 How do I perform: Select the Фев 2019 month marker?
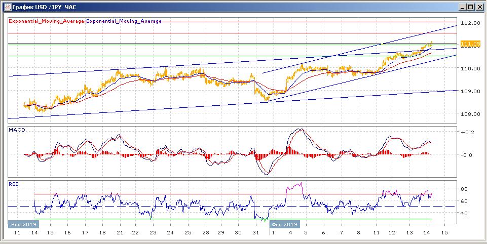(285, 224)
